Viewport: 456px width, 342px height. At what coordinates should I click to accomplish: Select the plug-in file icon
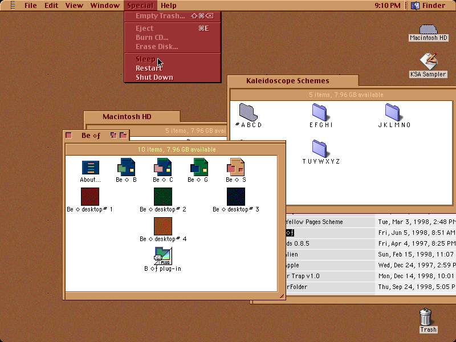tap(163, 256)
